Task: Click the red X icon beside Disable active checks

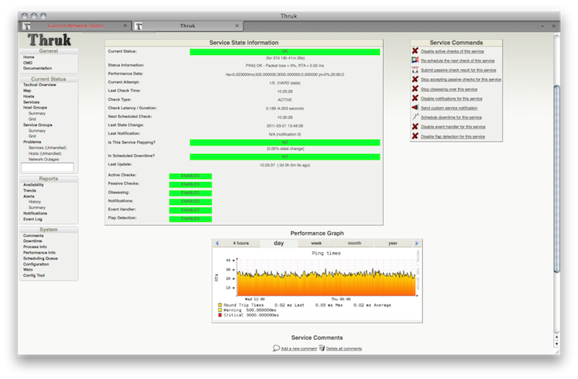Action: [x=415, y=51]
